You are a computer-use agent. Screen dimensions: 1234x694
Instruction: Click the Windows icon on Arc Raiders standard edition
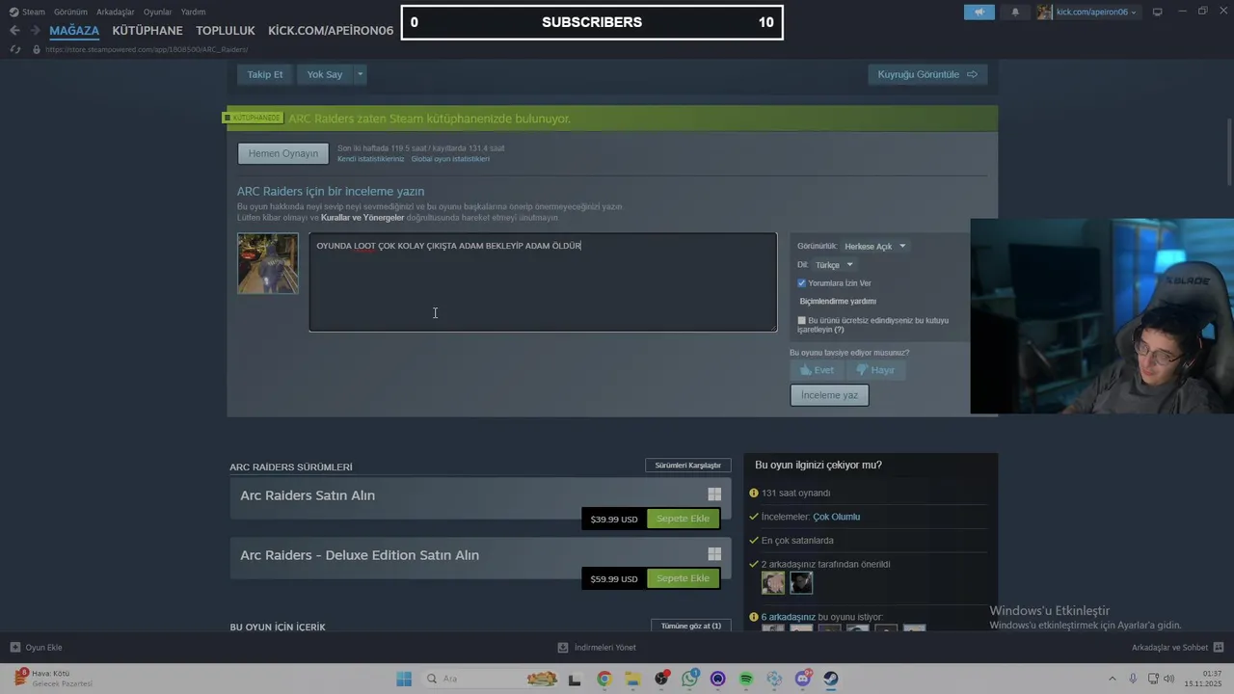pos(714,494)
